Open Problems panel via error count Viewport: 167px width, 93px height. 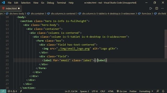tap(12, 91)
